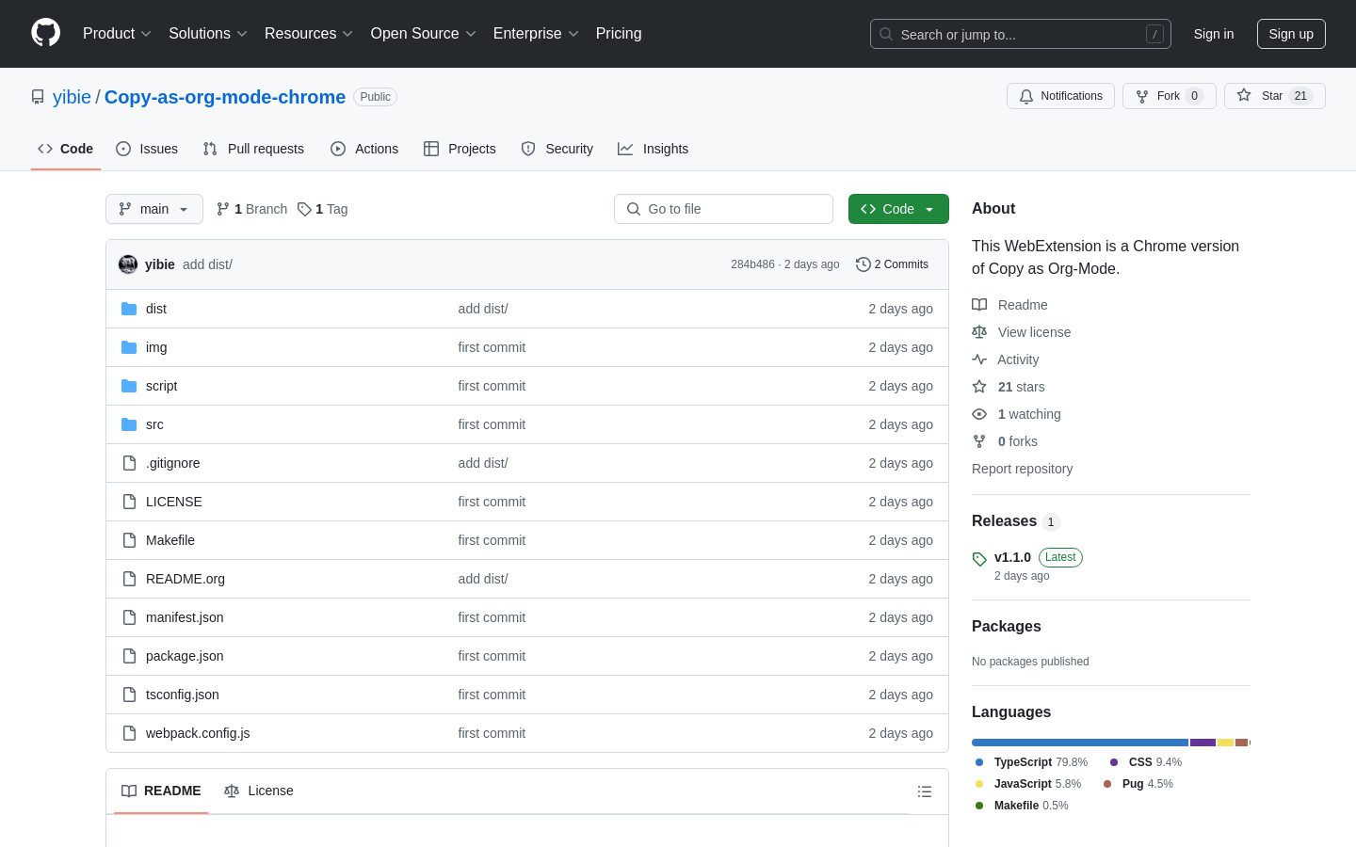Click the pulse icon beside Activity

pos(979,360)
